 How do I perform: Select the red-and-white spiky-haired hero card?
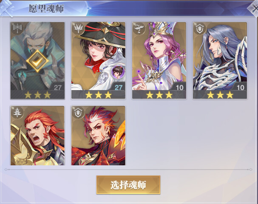click(98, 136)
